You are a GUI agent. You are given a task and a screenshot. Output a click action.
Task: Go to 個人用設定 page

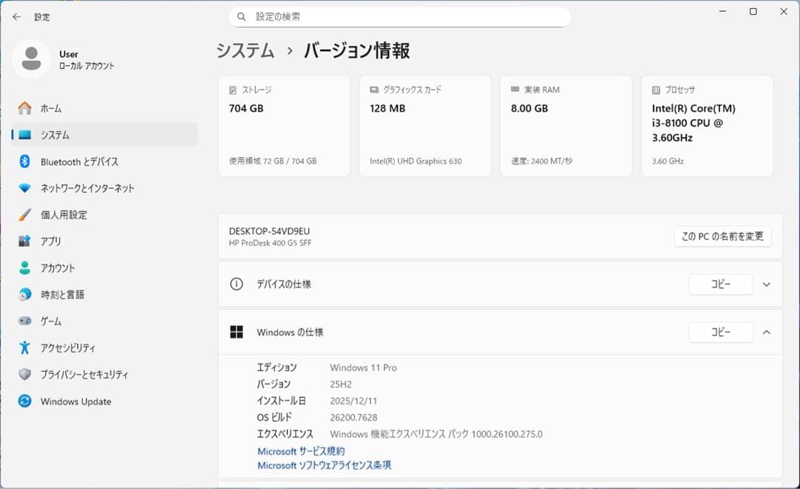pos(104,214)
